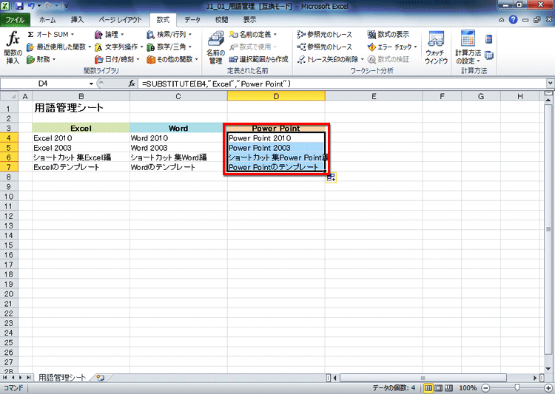Click the Undo icon in the Quick Access Toolbar
Screen dimensions: 555x394
[x=31, y=6]
